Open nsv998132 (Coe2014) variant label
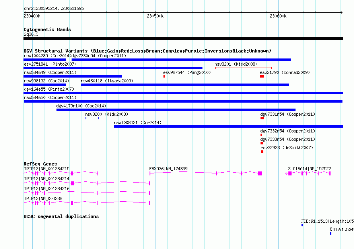This screenshot has height=249, width=354. 47,81
